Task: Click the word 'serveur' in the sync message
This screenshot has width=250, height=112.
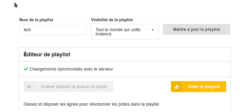Action: 106,69
